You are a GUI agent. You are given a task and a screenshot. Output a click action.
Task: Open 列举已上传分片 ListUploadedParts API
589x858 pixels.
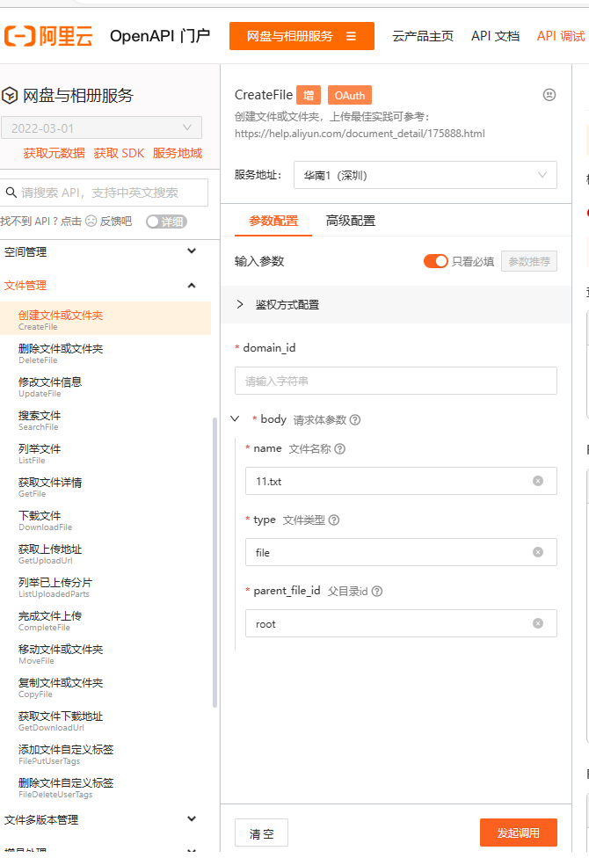[105, 587]
